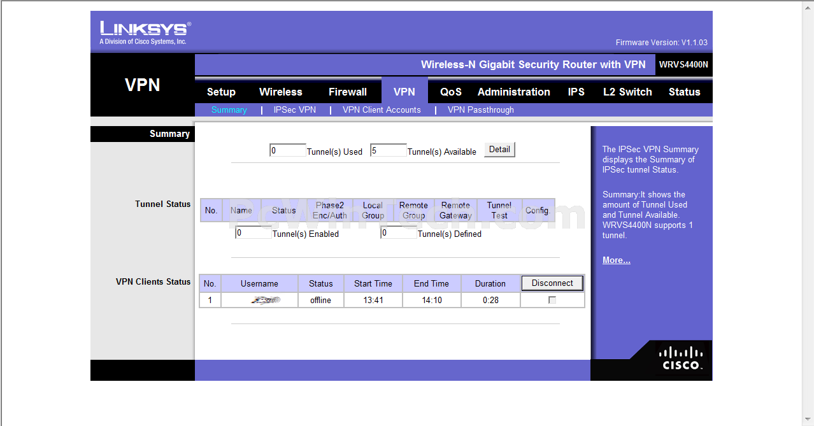Focus the Tunnel(s) Defined field
The image size is (814, 426).
399,232
